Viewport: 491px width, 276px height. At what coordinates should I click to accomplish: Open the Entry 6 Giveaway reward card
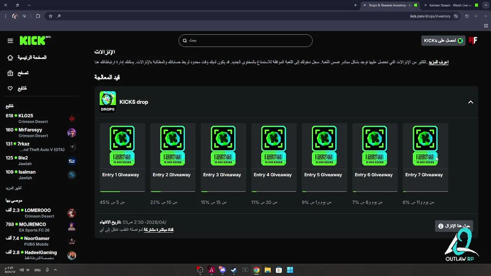tap(375, 157)
